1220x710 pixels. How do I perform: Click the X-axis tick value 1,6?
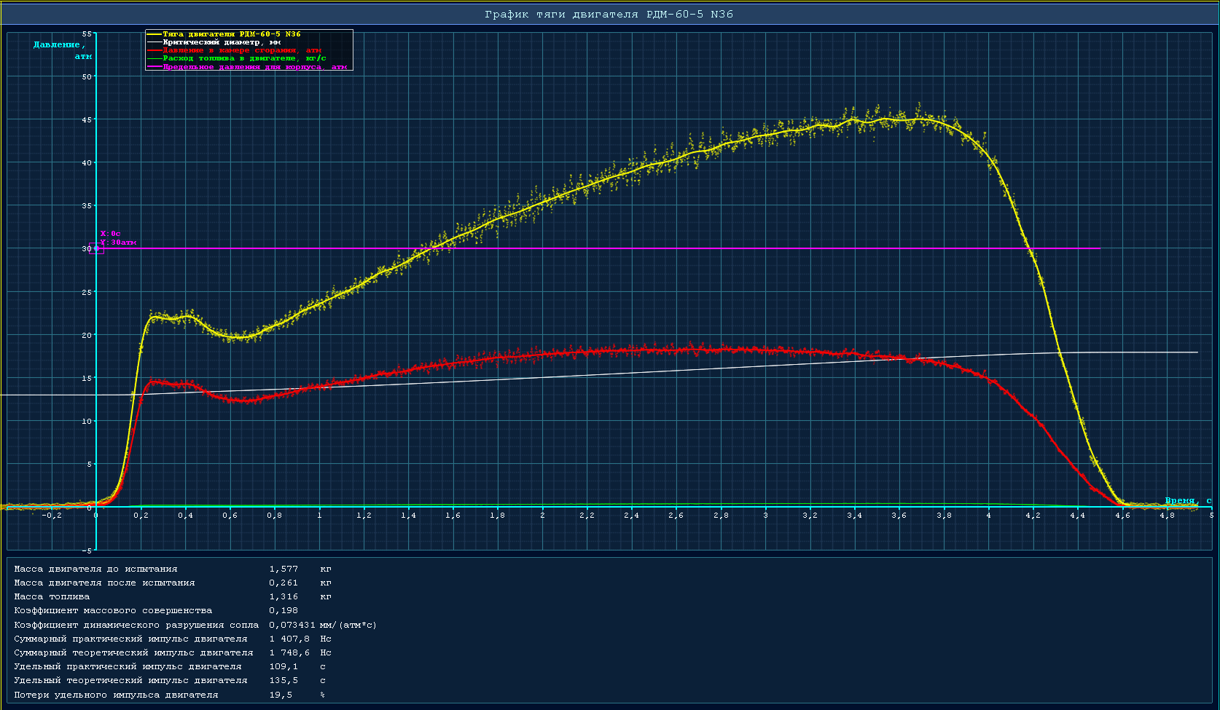pyautogui.click(x=453, y=516)
